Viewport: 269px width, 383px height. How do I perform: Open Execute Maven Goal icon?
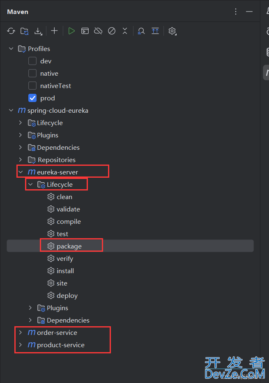click(x=85, y=31)
